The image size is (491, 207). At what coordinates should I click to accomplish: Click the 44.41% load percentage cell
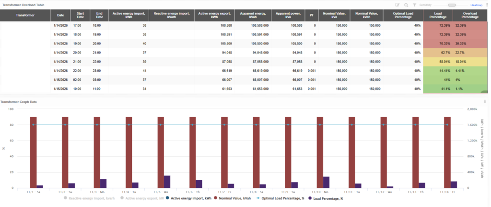point(438,71)
